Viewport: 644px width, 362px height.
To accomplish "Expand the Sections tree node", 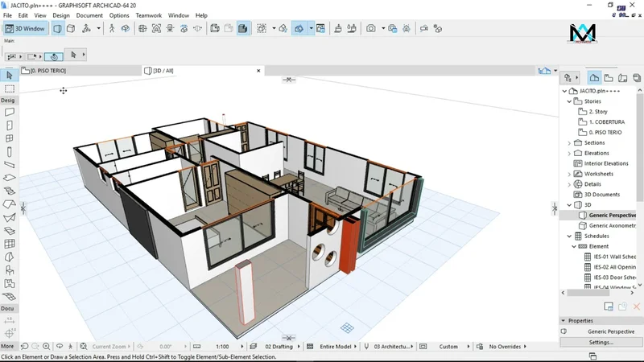I will (569, 143).
